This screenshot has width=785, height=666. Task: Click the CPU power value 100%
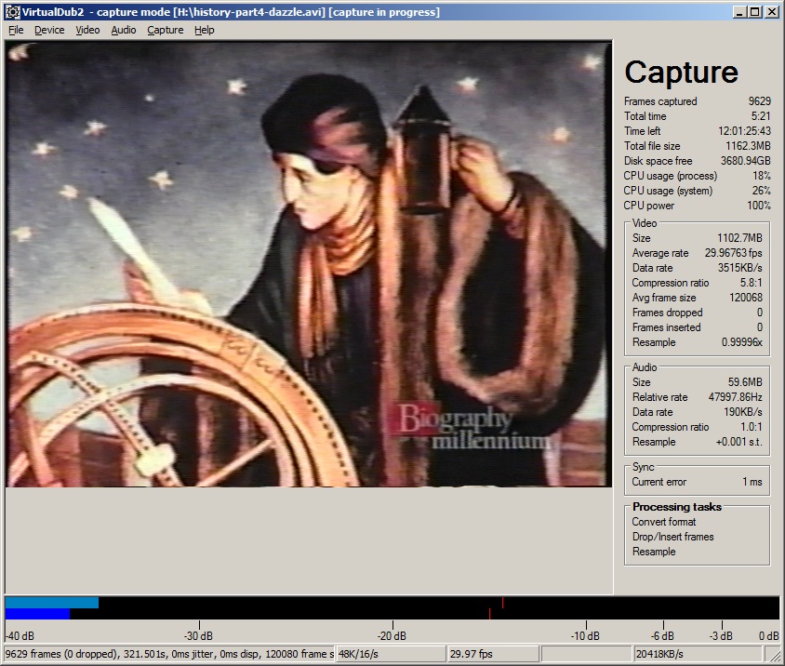click(x=758, y=206)
